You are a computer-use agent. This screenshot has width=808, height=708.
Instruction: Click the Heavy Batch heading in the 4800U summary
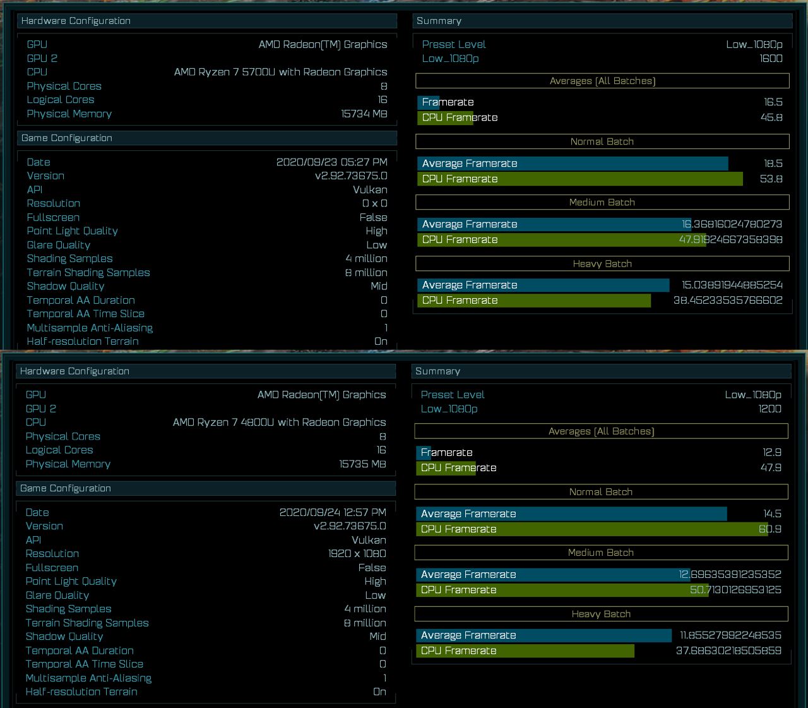[x=601, y=614]
